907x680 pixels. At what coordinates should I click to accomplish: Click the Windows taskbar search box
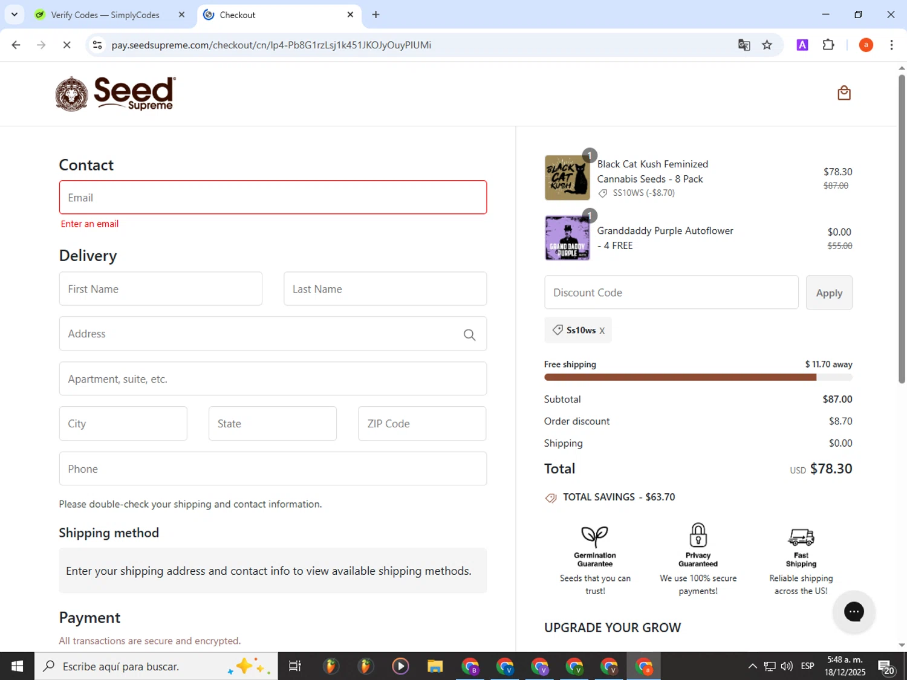(156, 666)
